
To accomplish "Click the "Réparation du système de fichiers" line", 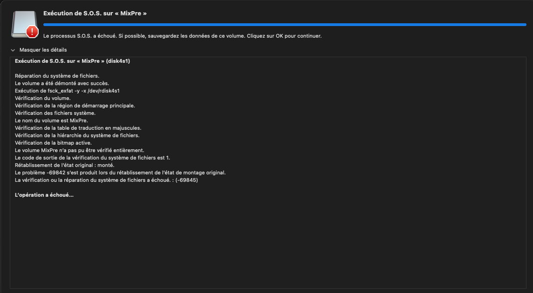I will click(x=57, y=76).
